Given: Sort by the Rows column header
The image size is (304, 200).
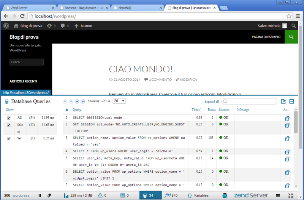Looking at the screenshot, I should [x=212, y=110].
